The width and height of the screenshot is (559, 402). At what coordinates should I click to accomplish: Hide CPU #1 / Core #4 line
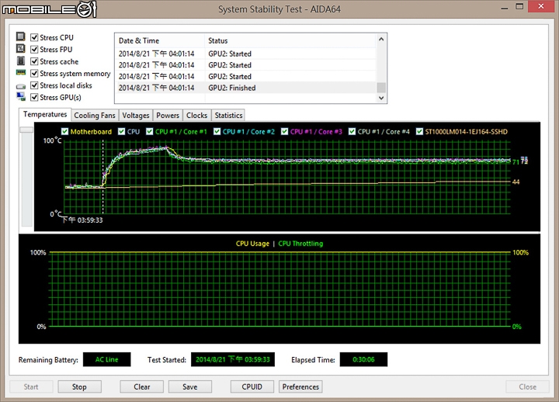[x=352, y=131]
